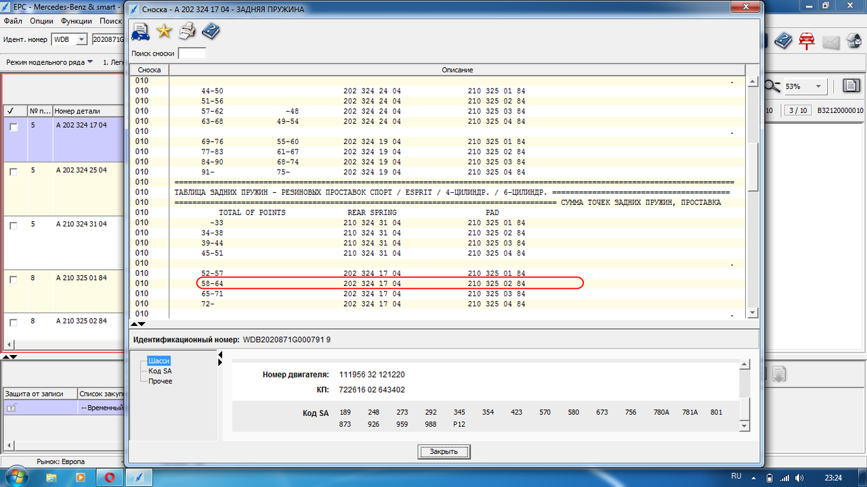Click SA code P12
Image resolution: width=867 pixels, height=487 pixels.
tap(459, 424)
